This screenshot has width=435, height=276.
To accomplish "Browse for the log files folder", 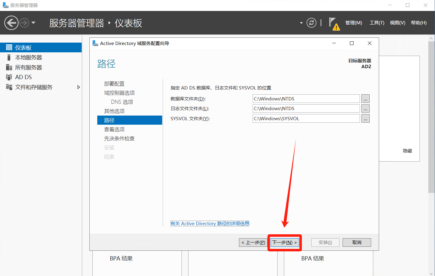I will coord(365,109).
